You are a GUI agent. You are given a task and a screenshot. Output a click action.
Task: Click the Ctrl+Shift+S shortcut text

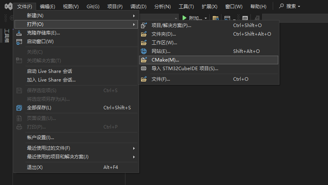117,108
